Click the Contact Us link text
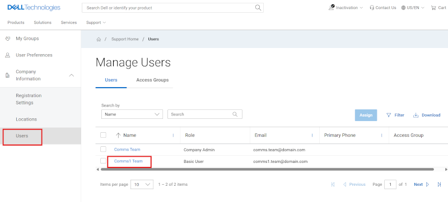Viewport: 448px width, 202px height. pos(386,8)
